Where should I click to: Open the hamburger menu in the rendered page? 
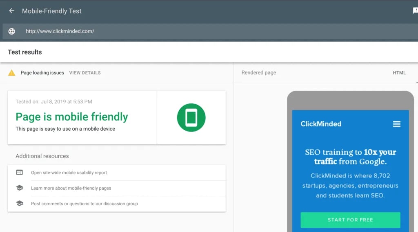pos(396,124)
